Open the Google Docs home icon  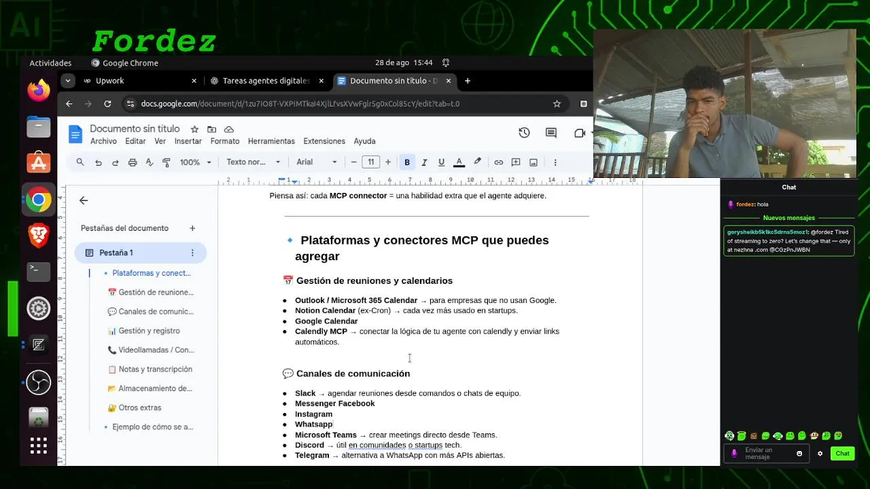[75, 134]
